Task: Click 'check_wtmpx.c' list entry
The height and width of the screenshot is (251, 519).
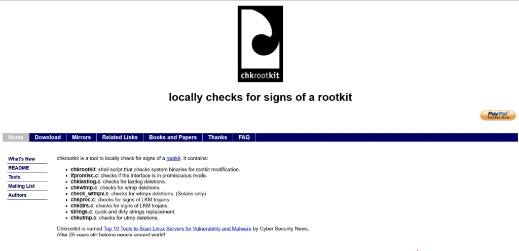Action: coord(138,194)
